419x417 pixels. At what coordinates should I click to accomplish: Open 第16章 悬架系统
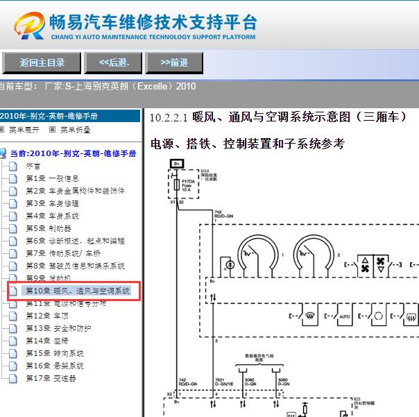pyautogui.click(x=55, y=366)
